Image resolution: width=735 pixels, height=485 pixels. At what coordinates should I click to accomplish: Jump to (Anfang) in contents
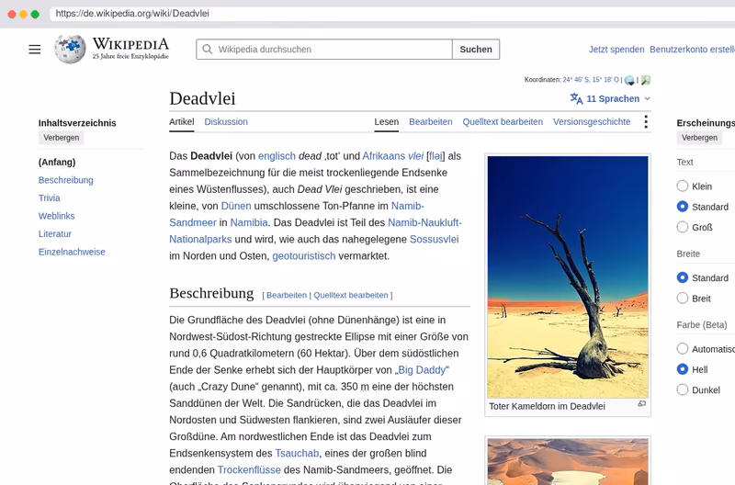coord(57,163)
